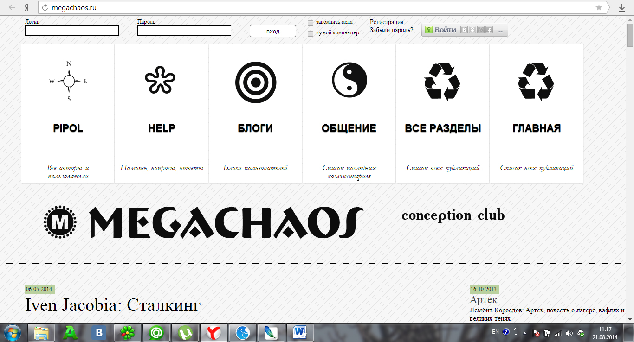Click the MEGACHAOS logo text

click(226, 222)
